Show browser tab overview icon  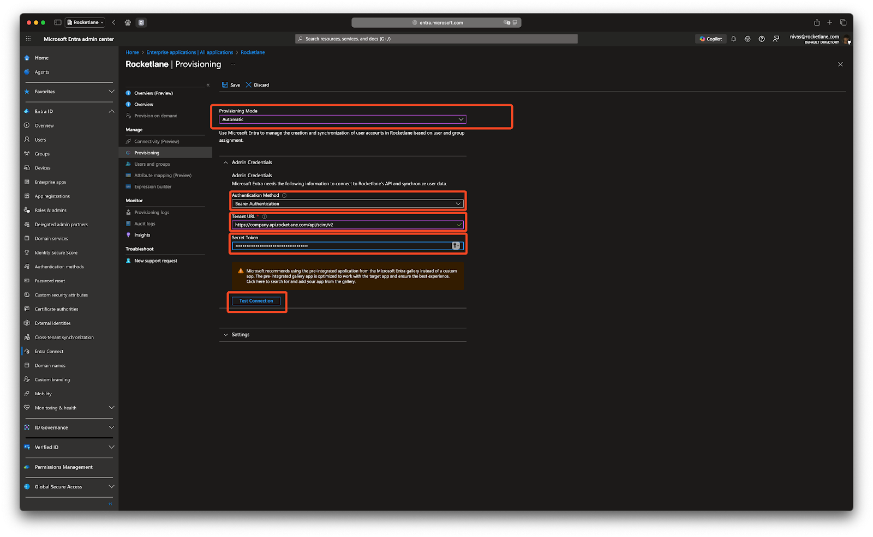843,22
